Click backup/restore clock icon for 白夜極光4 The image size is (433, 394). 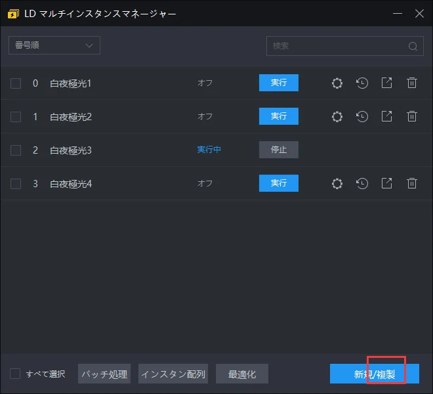(x=361, y=184)
